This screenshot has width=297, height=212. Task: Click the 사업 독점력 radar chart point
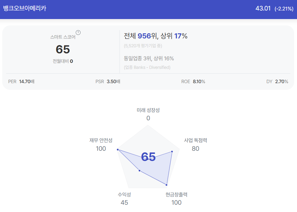(172, 151)
